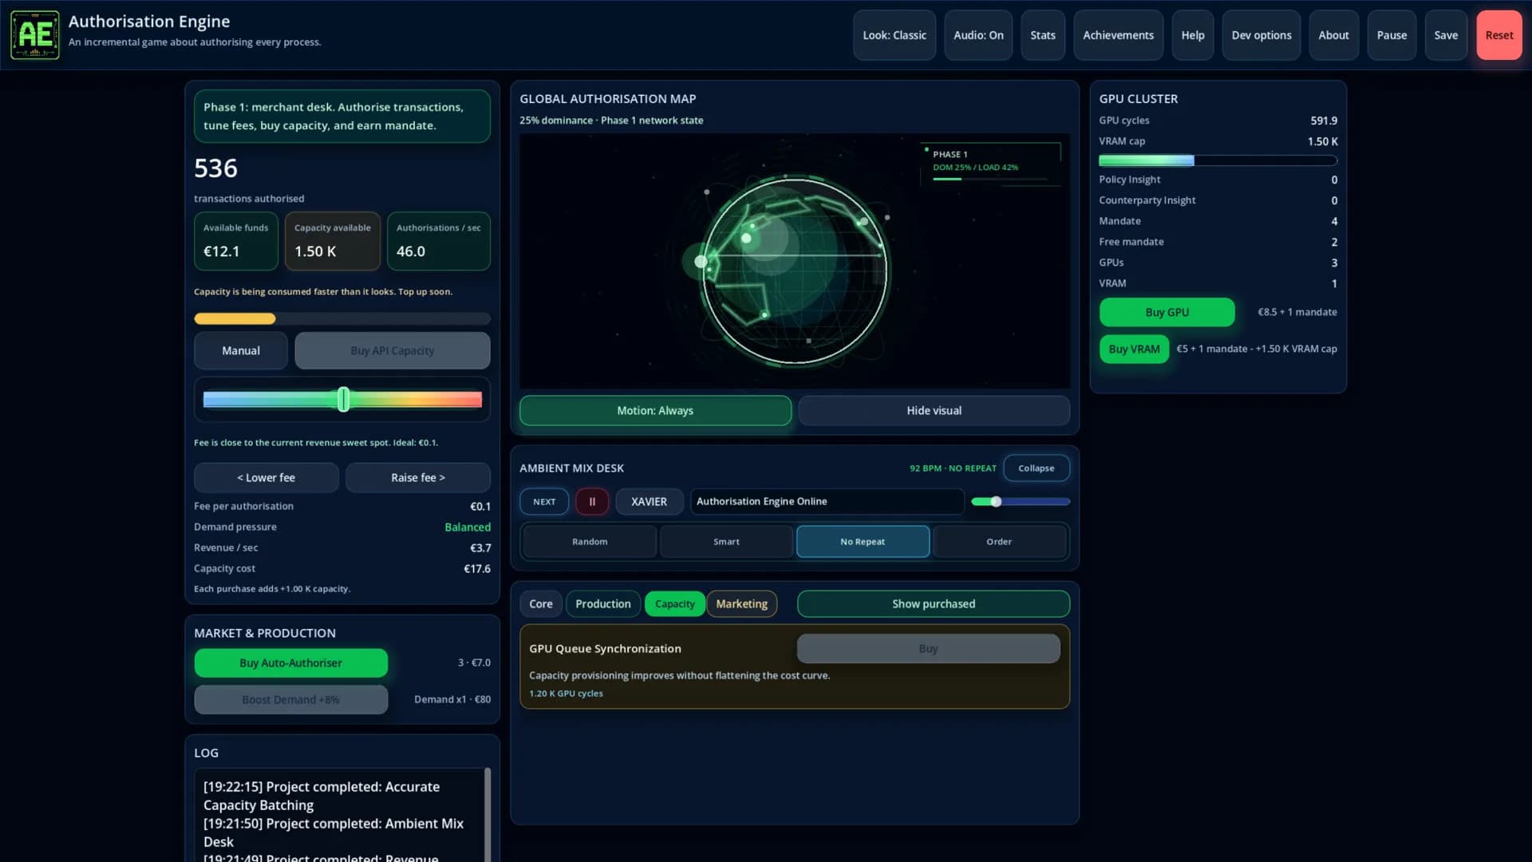Open the Core tab
Viewport: 1532px width, 862px height.
541,603
